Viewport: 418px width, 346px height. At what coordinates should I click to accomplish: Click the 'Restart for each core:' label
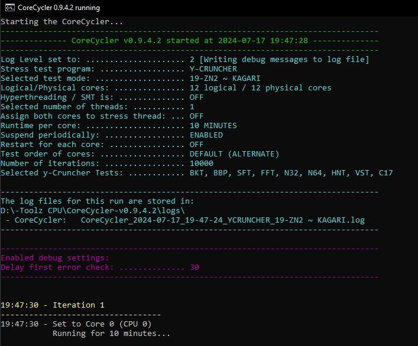(53, 145)
